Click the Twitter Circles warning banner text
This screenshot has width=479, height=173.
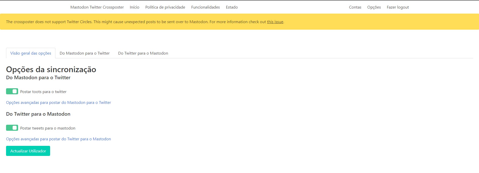pyautogui.click(x=145, y=22)
